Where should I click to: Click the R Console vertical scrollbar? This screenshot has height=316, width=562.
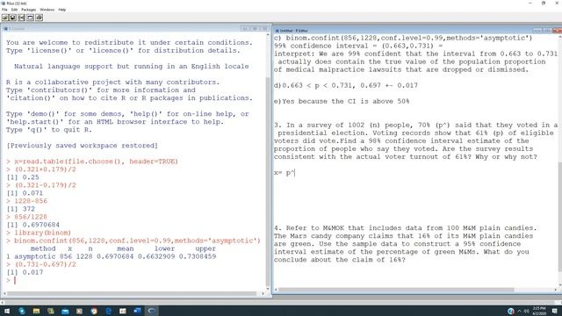(268, 161)
